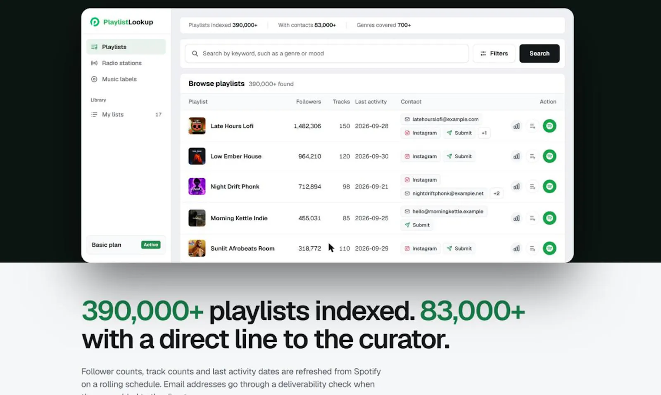661x395 pixels.
Task: Select Playlists in the sidebar
Action: pyautogui.click(x=126, y=47)
